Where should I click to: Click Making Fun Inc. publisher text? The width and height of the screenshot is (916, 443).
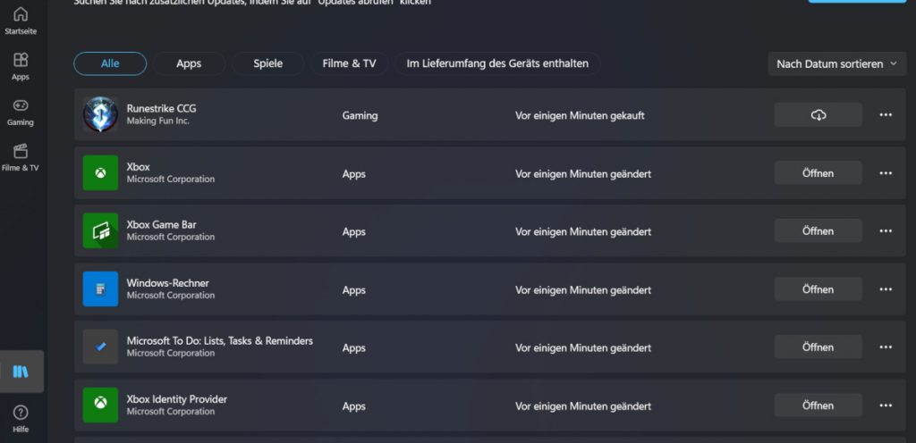157,121
